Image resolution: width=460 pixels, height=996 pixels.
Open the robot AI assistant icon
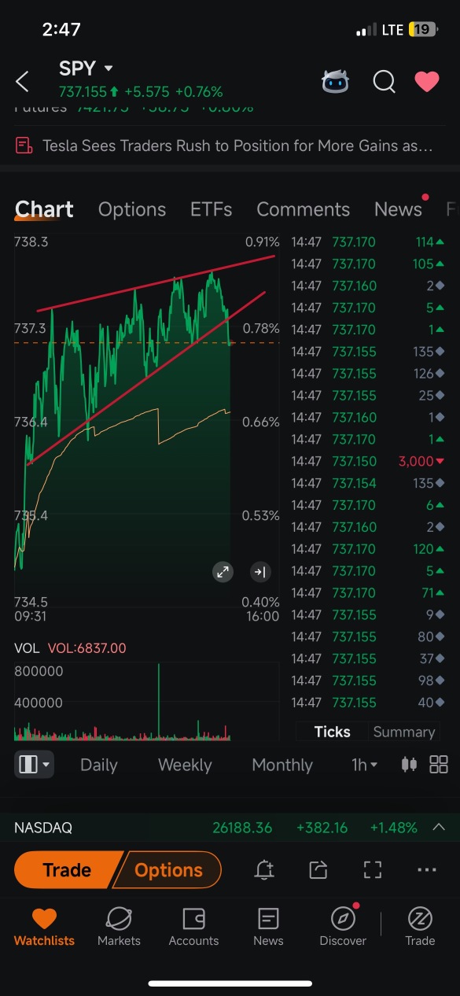coord(337,81)
